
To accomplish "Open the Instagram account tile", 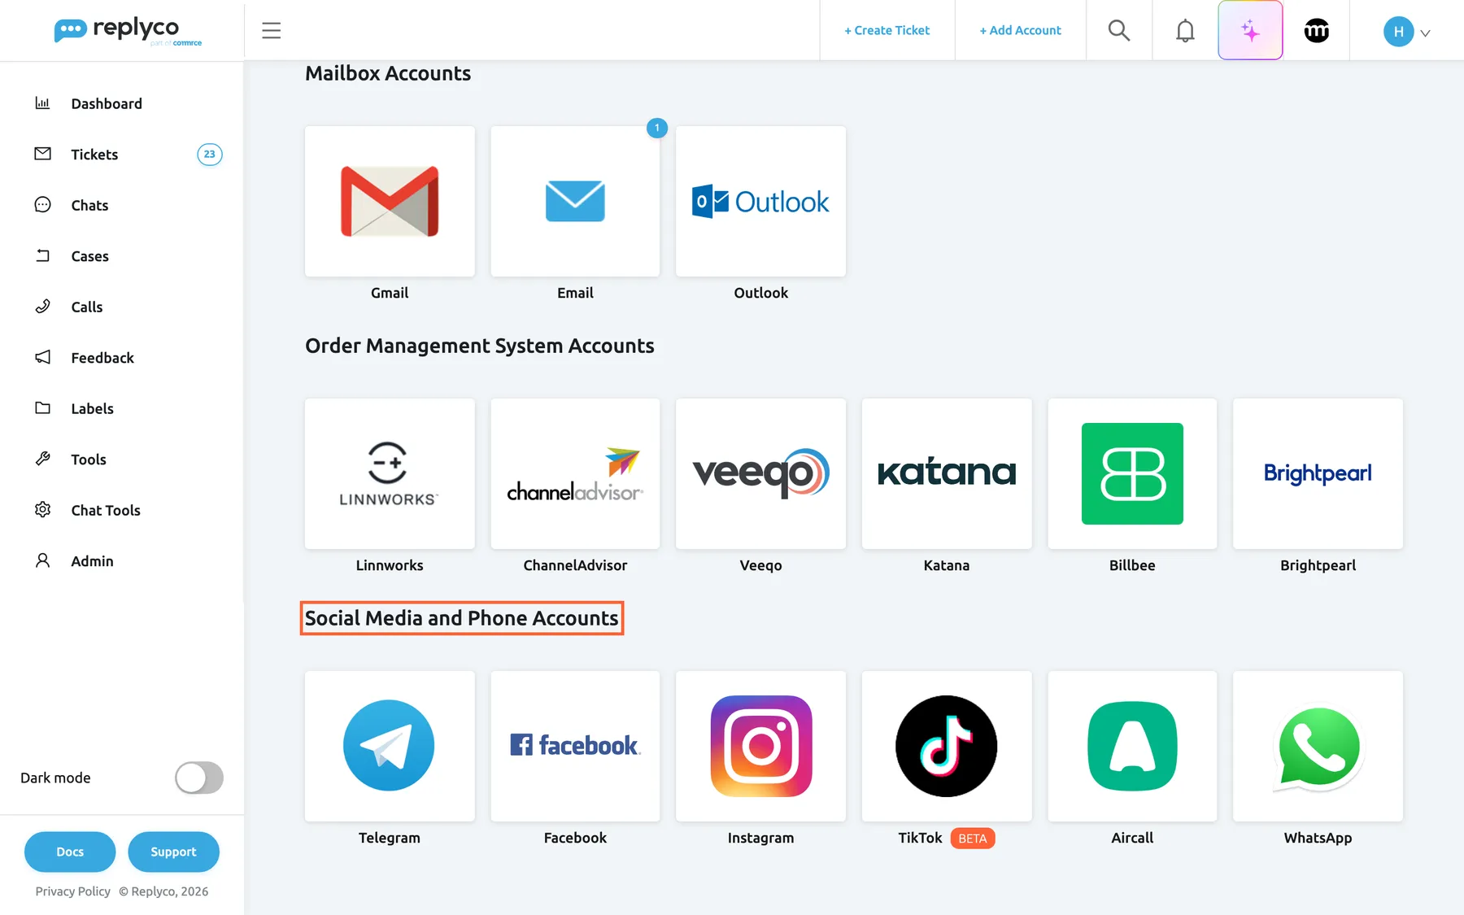I will (760, 746).
